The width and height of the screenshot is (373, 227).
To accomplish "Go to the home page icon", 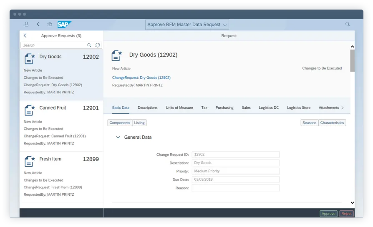I will (50, 25).
